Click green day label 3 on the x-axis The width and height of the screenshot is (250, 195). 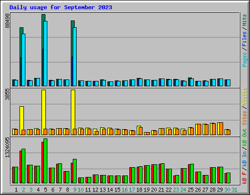31,190
